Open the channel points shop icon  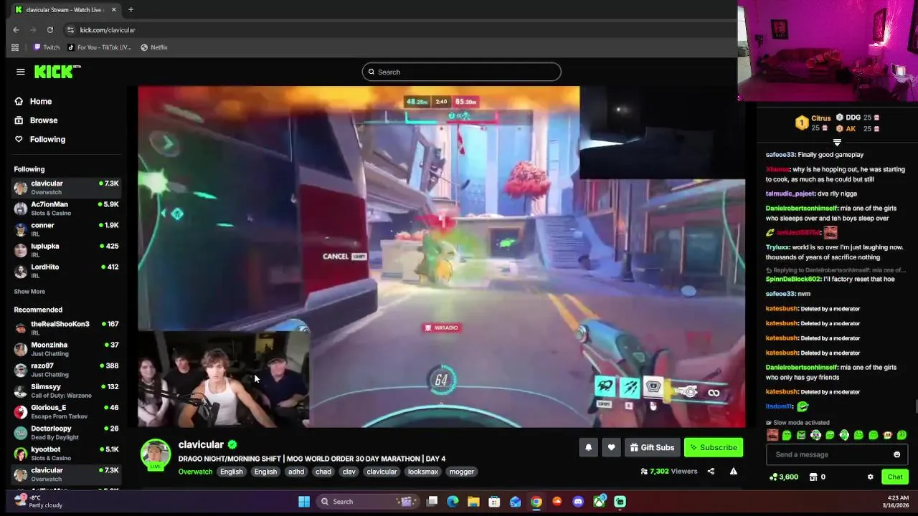[x=813, y=477]
